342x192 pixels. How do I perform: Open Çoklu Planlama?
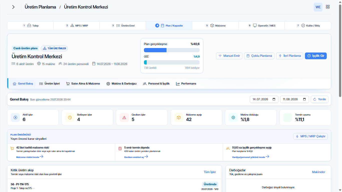(259, 56)
